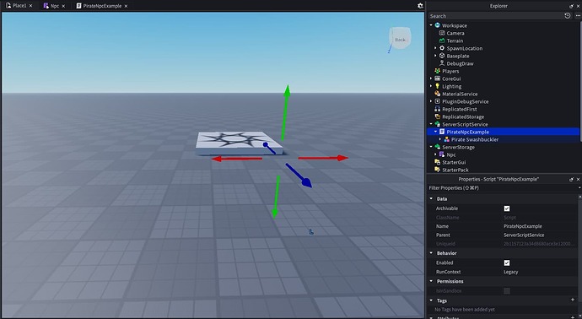Close the PirateNpcExample tab
The width and height of the screenshot is (582, 319).
126,6
